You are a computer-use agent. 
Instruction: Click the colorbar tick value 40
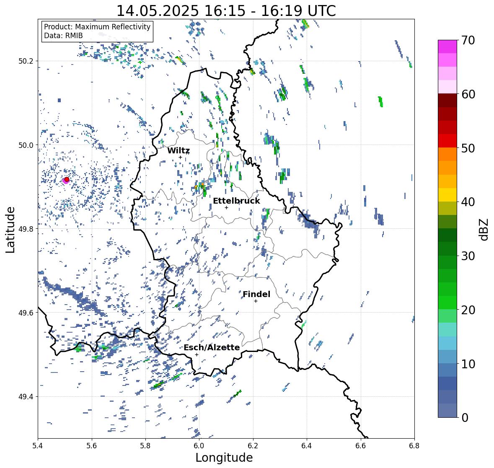[x=468, y=202]
